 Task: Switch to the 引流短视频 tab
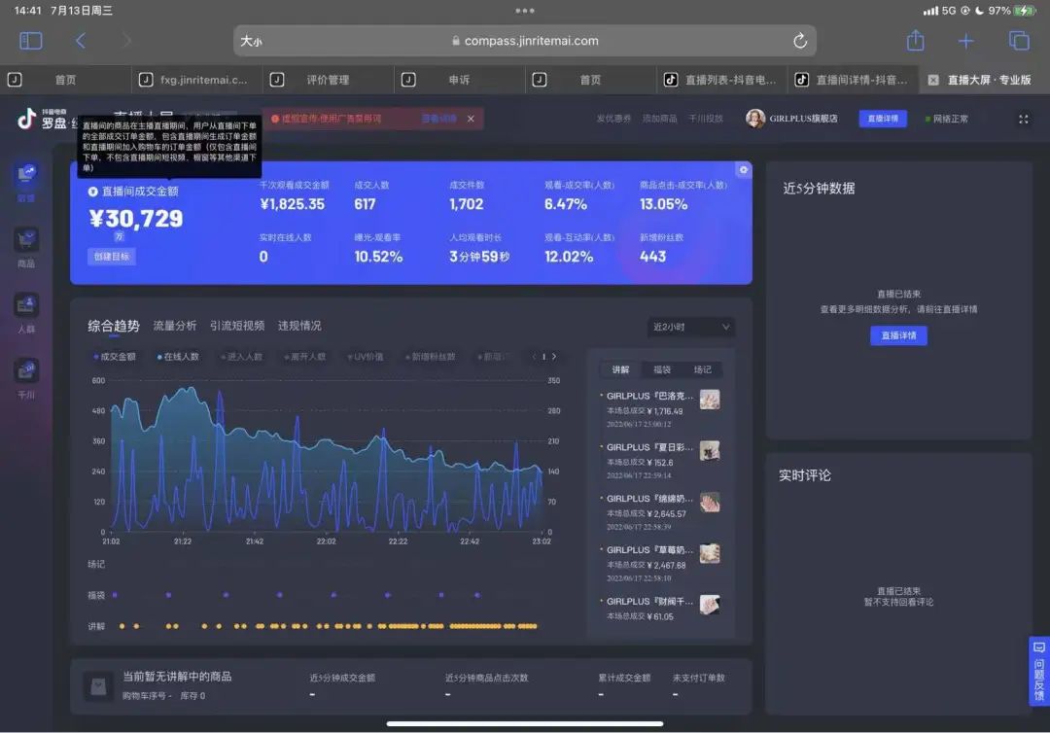(237, 326)
